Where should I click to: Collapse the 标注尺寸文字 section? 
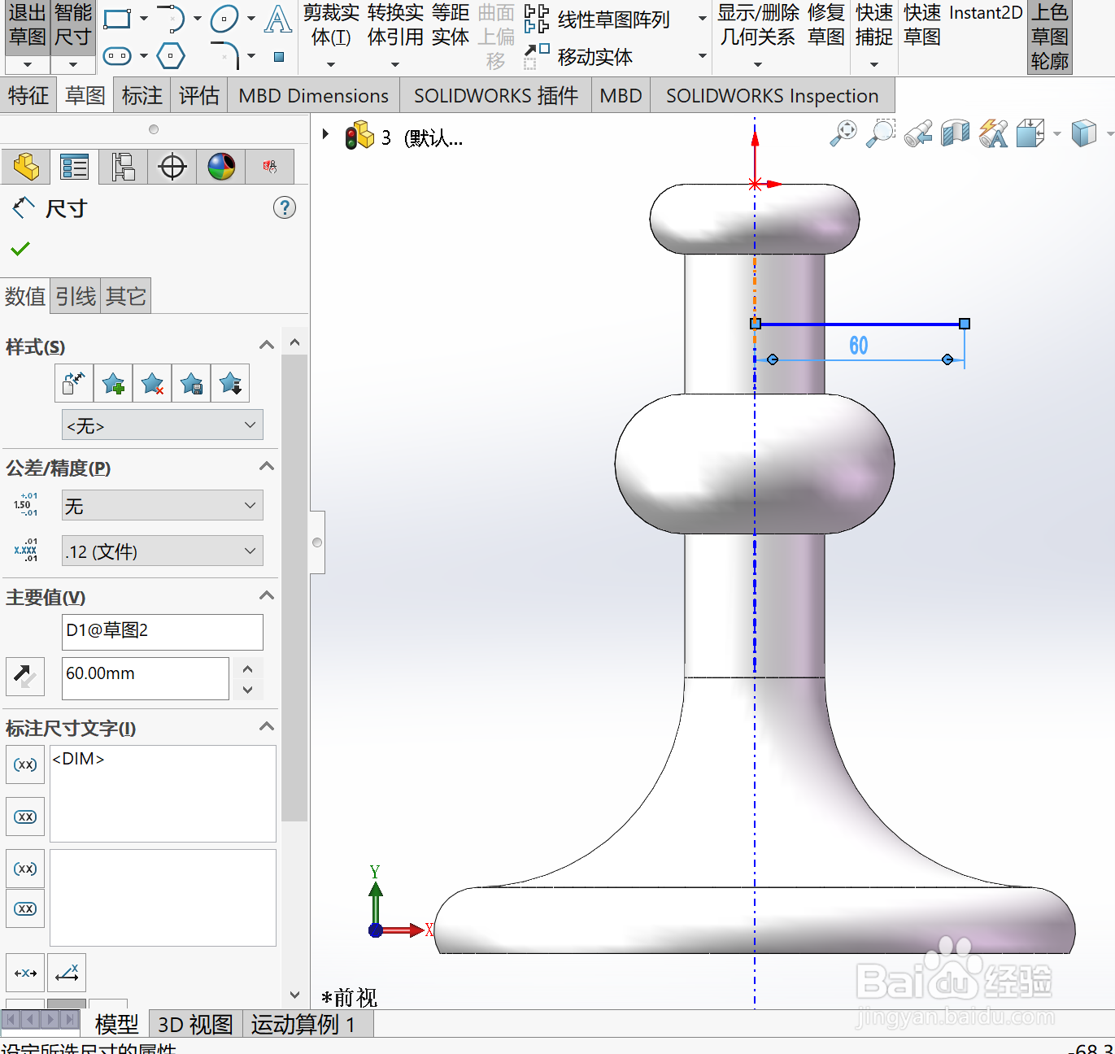(x=266, y=726)
